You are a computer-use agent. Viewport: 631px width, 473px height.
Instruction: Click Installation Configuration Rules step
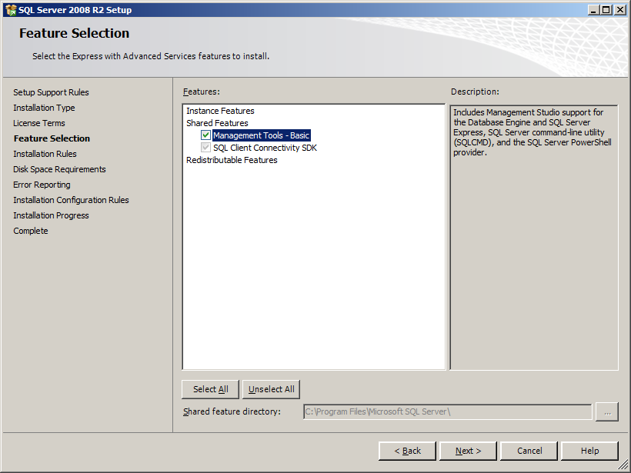click(x=71, y=200)
